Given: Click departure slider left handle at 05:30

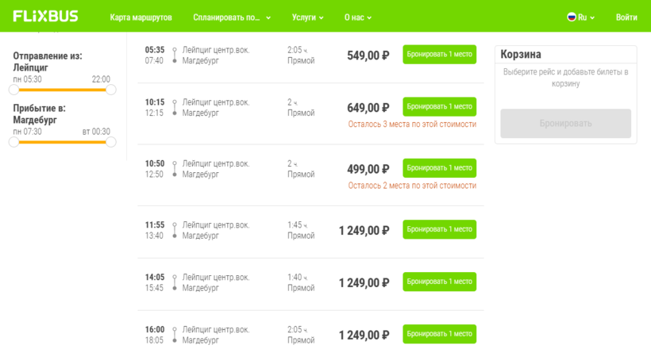Looking at the screenshot, I should pyautogui.click(x=13, y=90).
